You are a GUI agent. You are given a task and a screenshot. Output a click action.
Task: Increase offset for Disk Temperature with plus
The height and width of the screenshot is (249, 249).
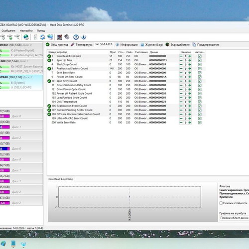pos(190,102)
